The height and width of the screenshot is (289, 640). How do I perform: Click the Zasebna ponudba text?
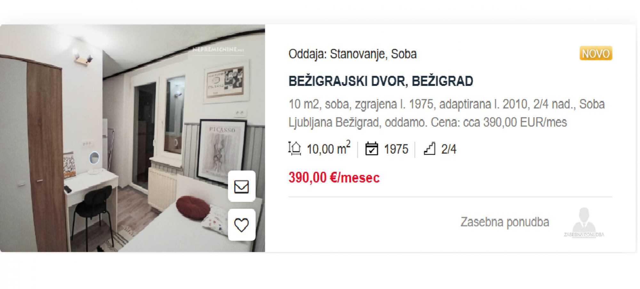[x=505, y=222]
